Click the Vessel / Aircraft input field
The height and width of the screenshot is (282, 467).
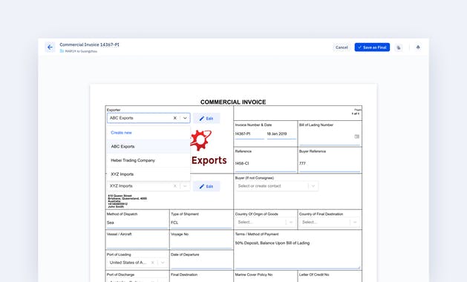(x=137, y=243)
